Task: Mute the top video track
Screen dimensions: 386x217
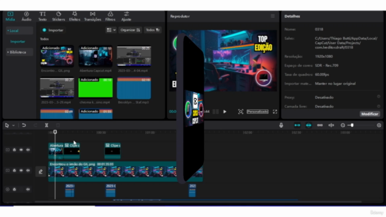Action: (x=28, y=149)
